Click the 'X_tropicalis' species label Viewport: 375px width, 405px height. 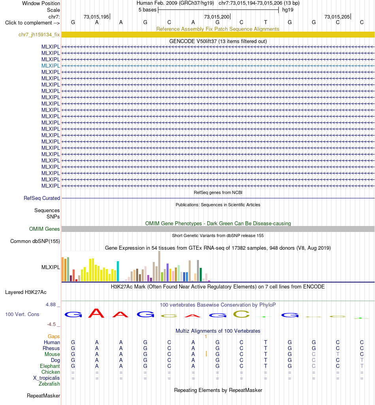pos(47,378)
